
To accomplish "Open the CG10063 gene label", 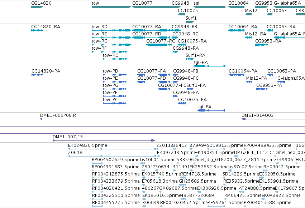I will [277, 10].
